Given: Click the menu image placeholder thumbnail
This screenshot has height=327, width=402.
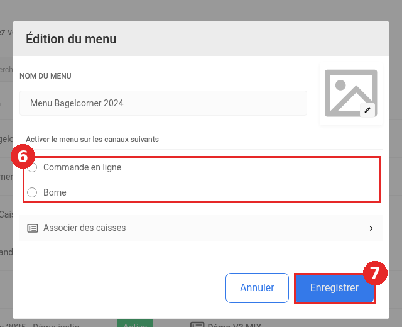Looking at the screenshot, I should [x=350, y=94].
